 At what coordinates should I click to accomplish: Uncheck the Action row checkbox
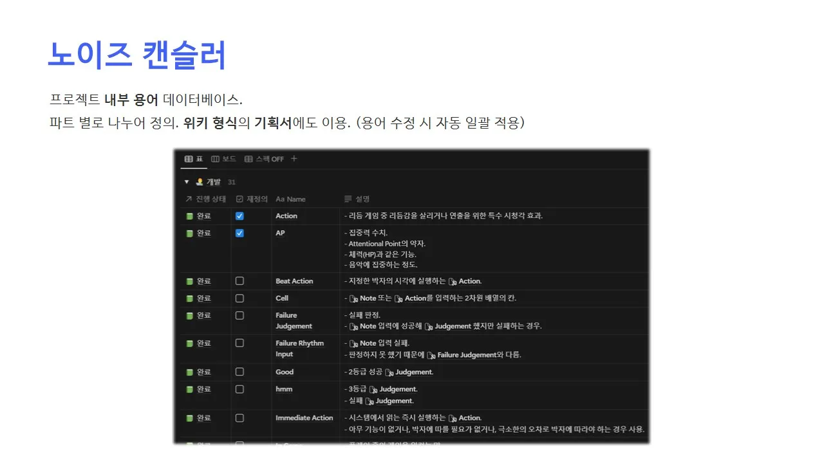click(239, 216)
